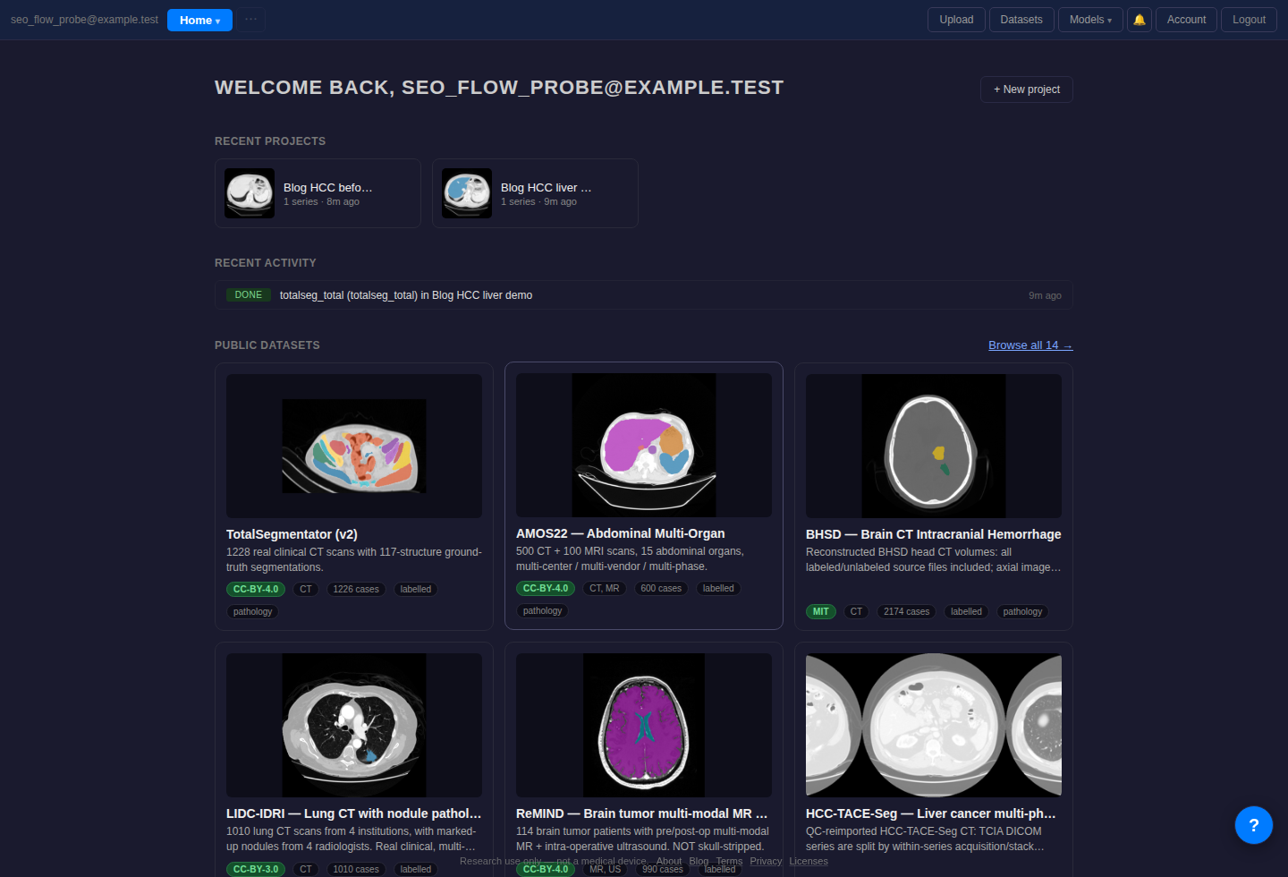The width and height of the screenshot is (1288, 877).
Task: Click the 600 cases tag
Action: coord(661,589)
